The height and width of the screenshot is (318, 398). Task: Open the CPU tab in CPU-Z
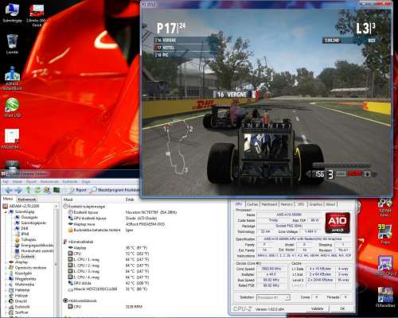[239, 204]
